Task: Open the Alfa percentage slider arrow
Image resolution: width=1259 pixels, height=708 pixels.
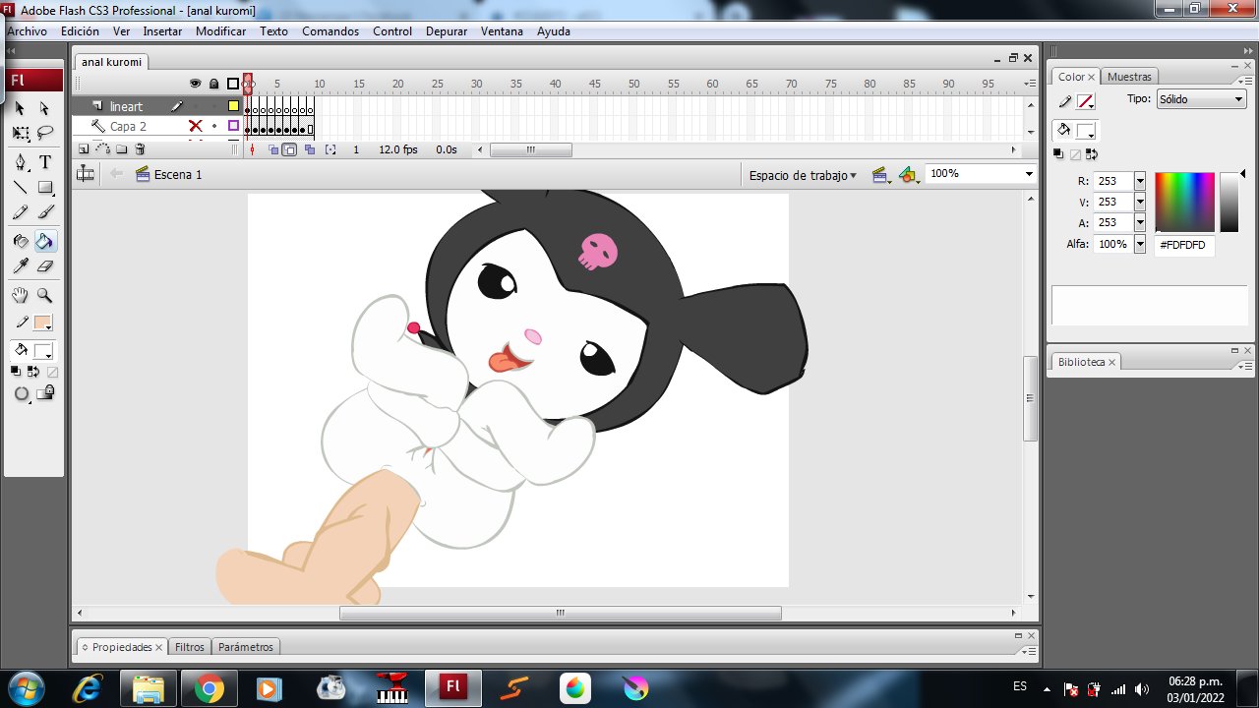Action: tap(1140, 244)
